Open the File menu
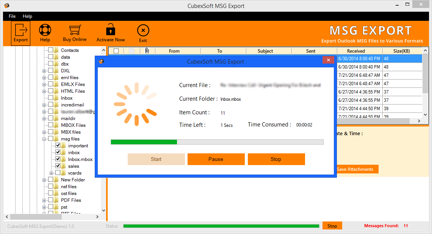Screen dimensions: 432x234 point(12,16)
